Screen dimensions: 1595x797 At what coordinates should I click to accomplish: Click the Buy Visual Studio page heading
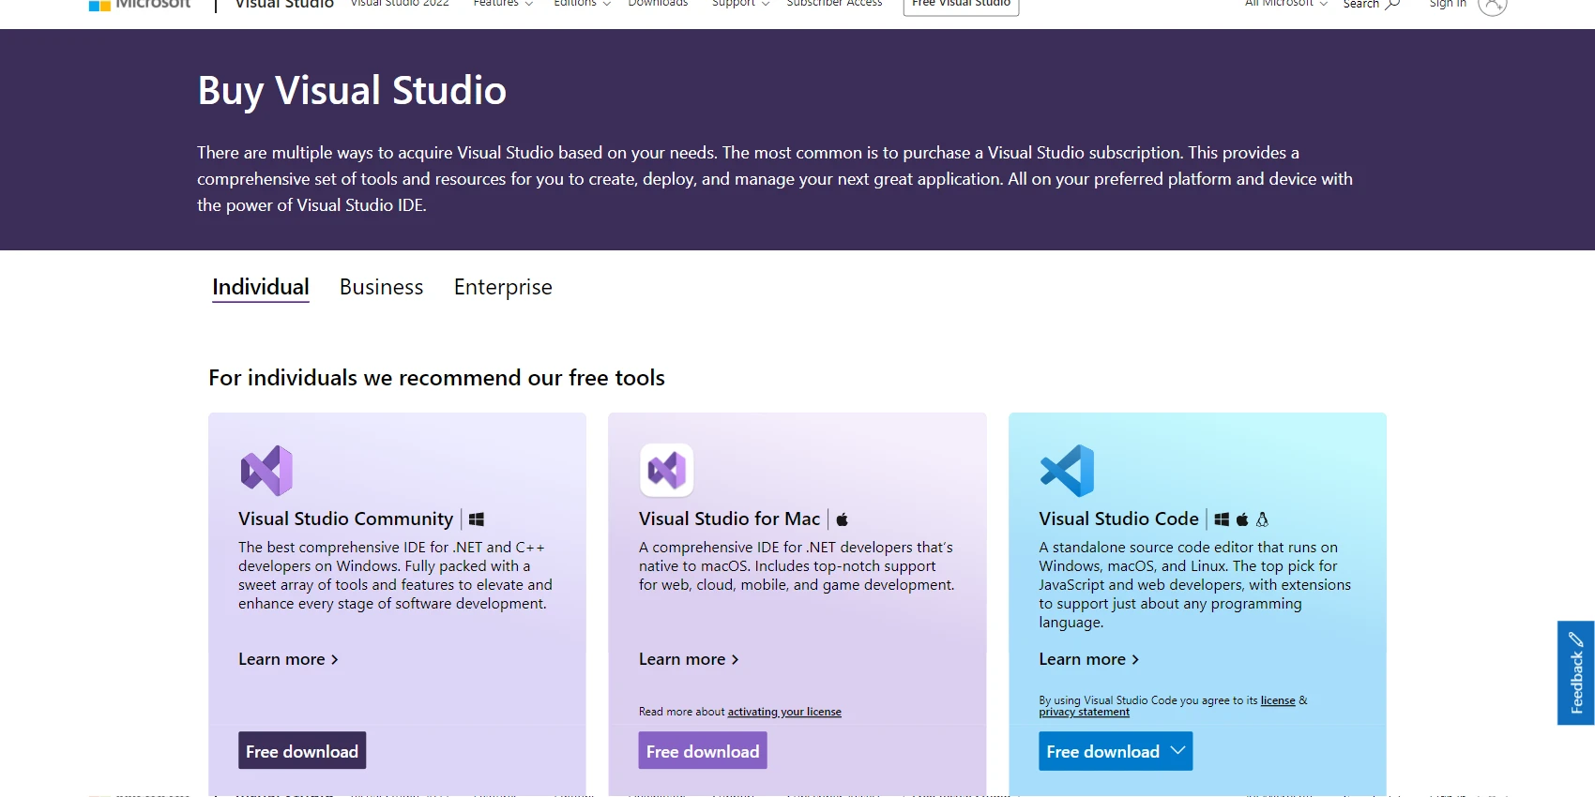tap(352, 91)
